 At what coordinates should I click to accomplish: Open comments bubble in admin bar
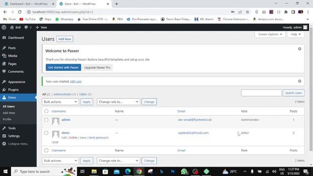click(28, 27)
